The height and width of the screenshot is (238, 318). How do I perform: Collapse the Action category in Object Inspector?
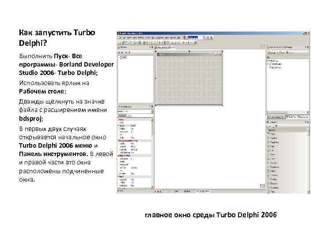click(118, 119)
